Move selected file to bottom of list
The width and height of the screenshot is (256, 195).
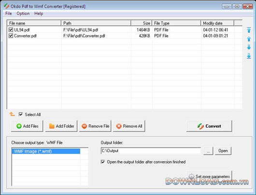pos(249,56)
